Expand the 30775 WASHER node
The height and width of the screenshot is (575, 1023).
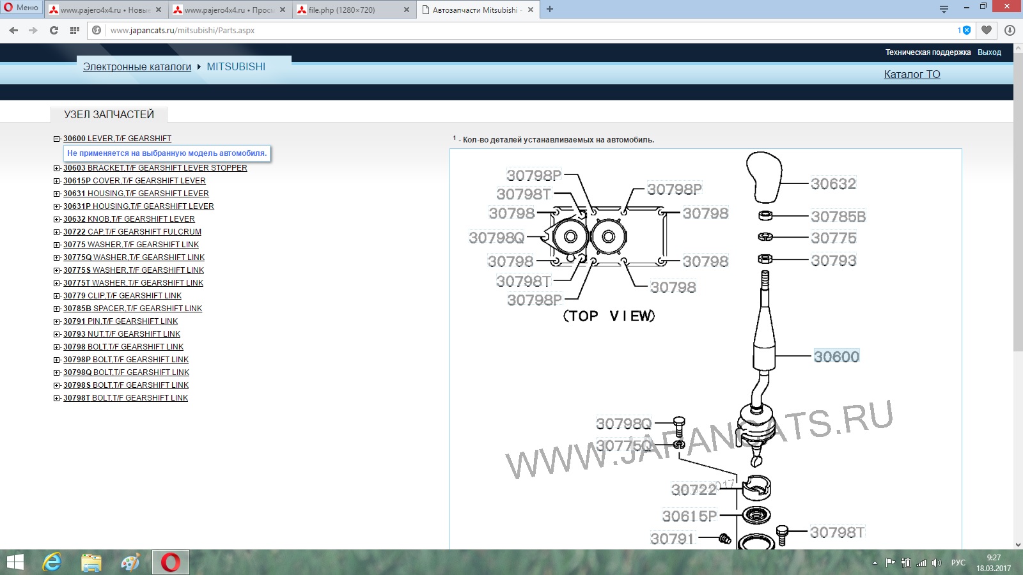click(x=57, y=245)
